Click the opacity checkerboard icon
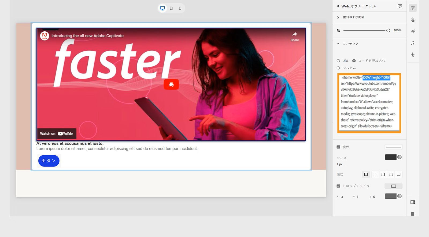Screen dimensions: 429x237 point(338,31)
